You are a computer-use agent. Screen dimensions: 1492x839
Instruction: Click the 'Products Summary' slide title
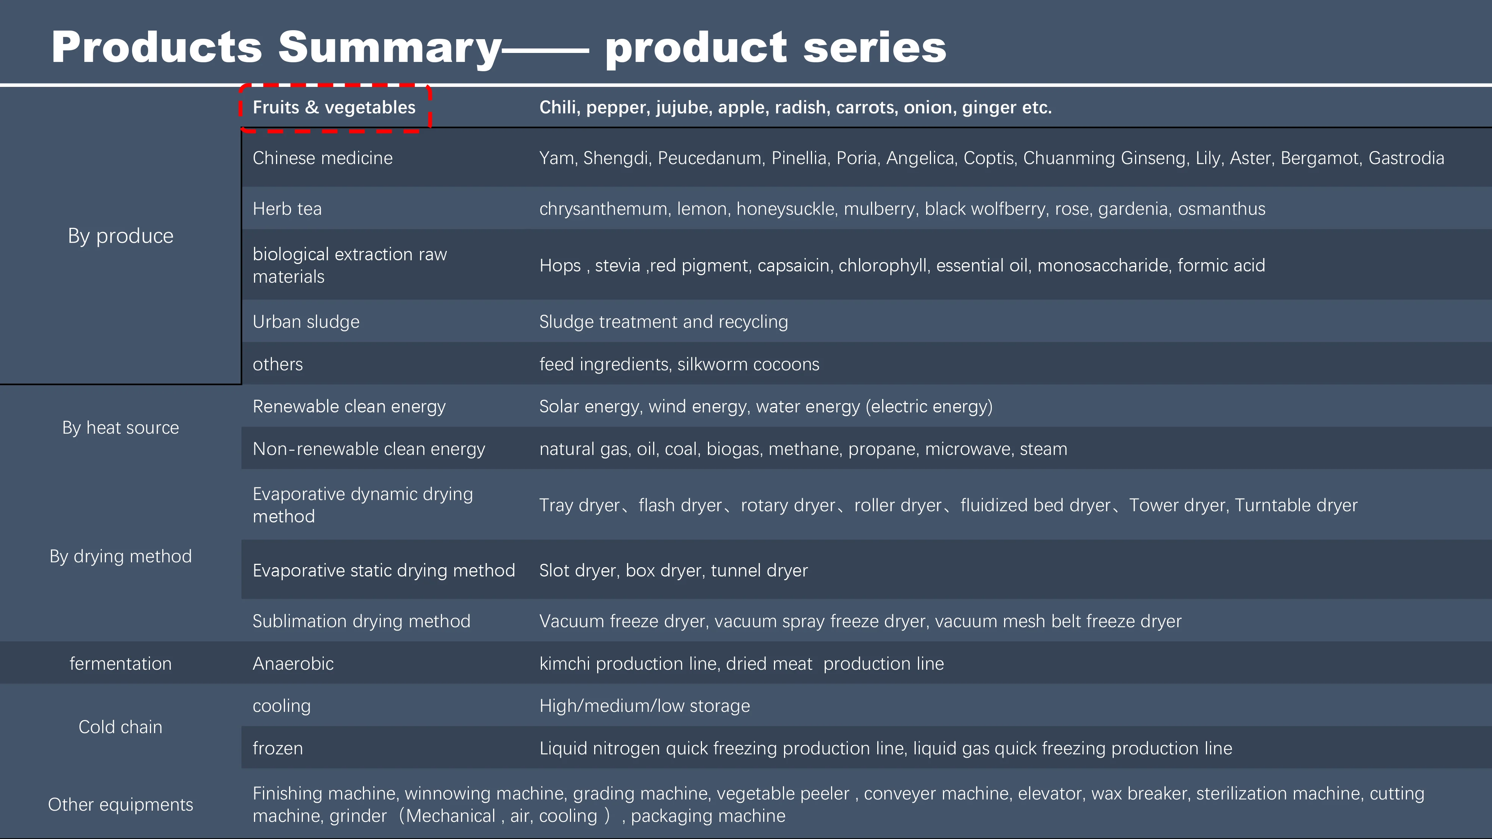(498, 47)
